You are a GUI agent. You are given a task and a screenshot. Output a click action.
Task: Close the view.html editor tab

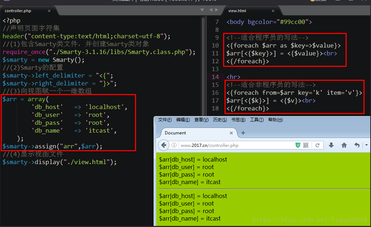tap(273, 11)
